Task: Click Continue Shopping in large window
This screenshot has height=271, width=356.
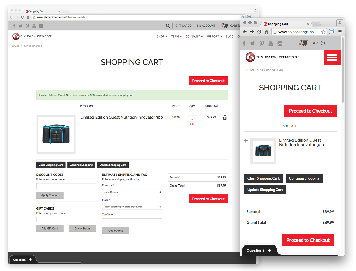Action: [81, 165]
